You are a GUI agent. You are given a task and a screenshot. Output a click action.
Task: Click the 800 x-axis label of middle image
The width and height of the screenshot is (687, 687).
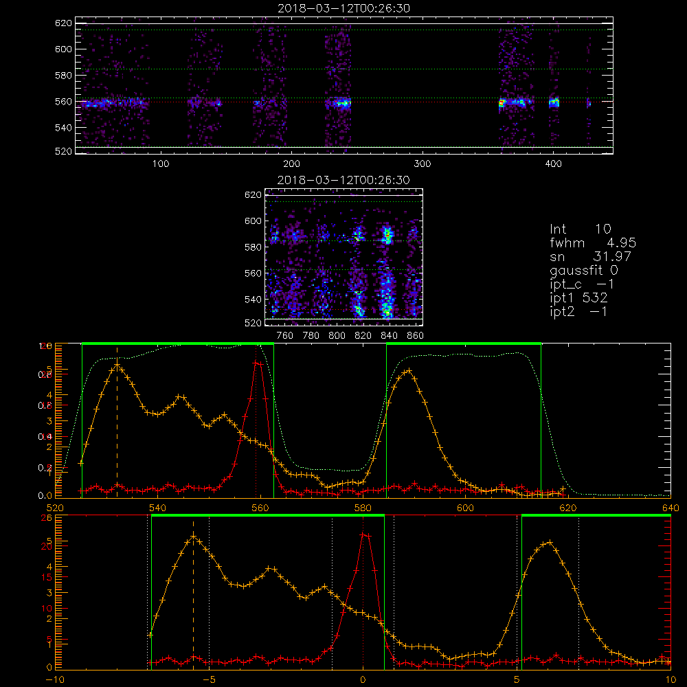pos(337,336)
